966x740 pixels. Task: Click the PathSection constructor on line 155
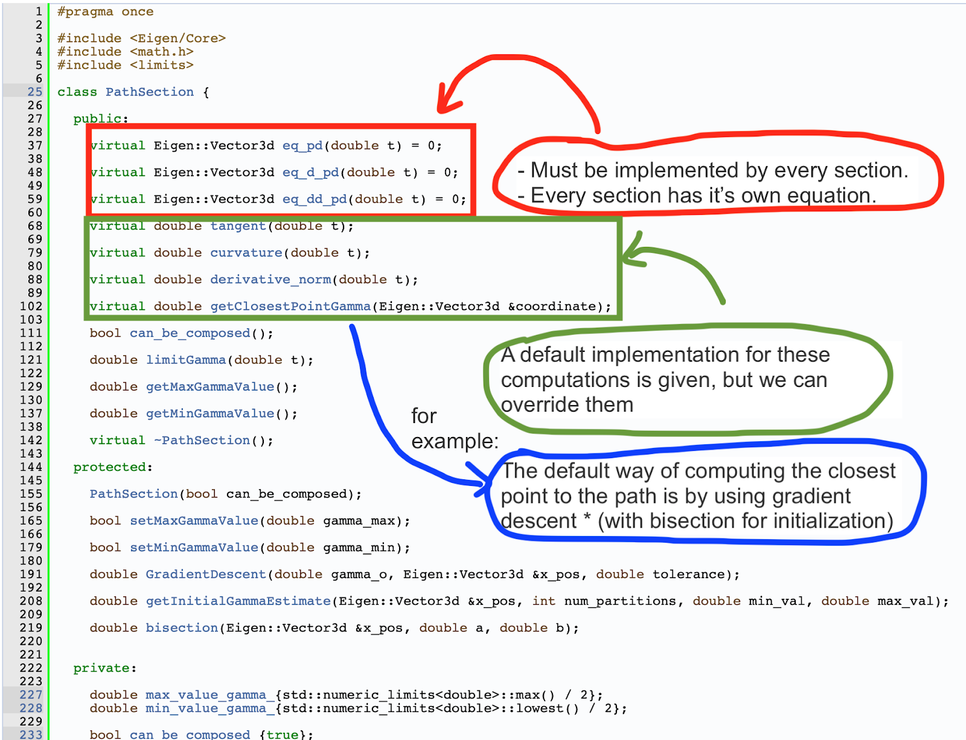[x=133, y=494]
